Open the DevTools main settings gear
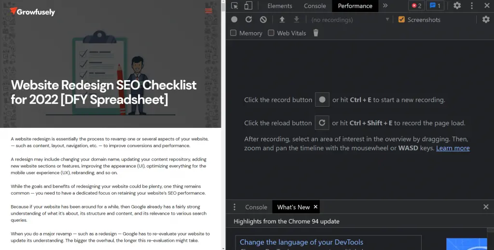This screenshot has width=494, height=250. [457, 6]
